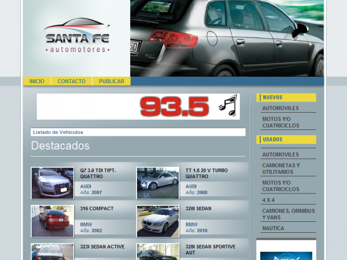This screenshot has width=347, height=260.
Task: Click BMW brand under 320I Sedan
Action: 191,224
